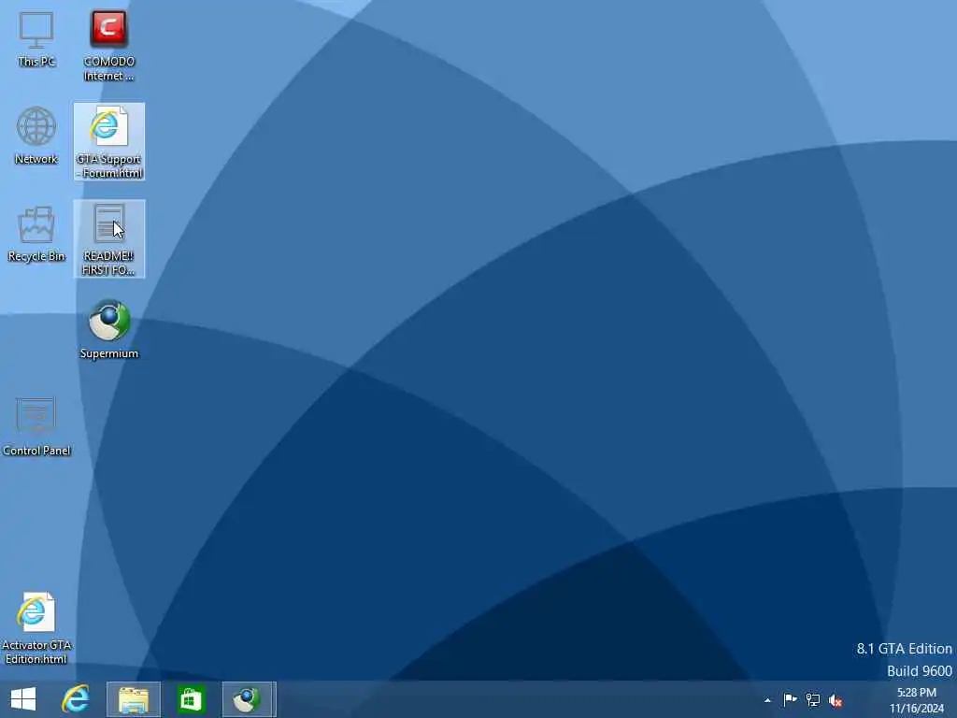Select Activator GTA Edition.html file icon
Image resolution: width=957 pixels, height=718 pixels.
[36, 627]
